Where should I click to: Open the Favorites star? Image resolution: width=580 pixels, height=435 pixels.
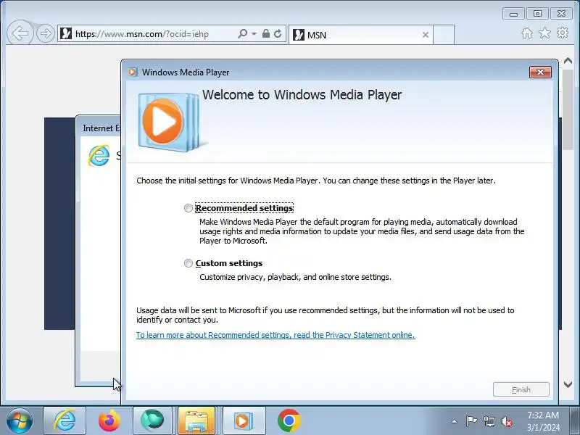tap(544, 33)
